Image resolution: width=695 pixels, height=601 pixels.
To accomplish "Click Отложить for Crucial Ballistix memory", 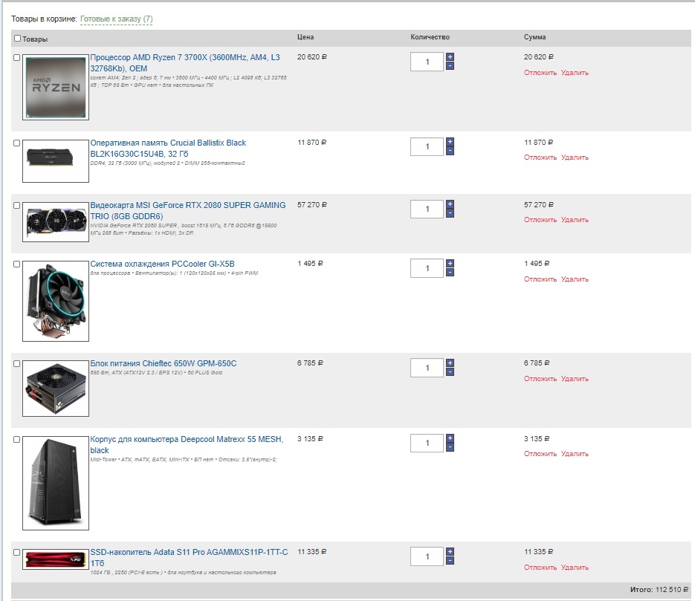I will click(x=540, y=157).
